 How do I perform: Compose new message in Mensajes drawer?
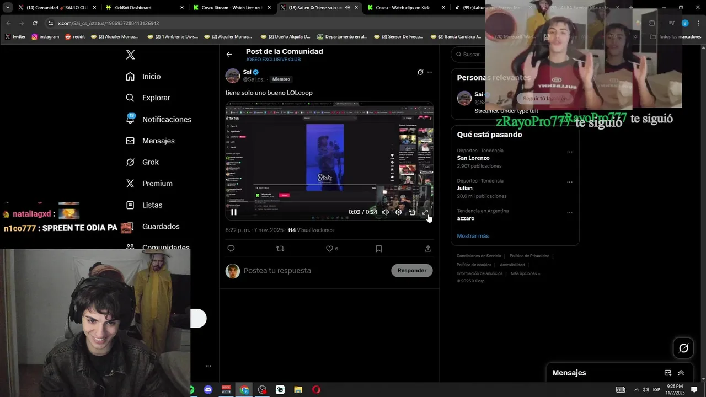667,373
